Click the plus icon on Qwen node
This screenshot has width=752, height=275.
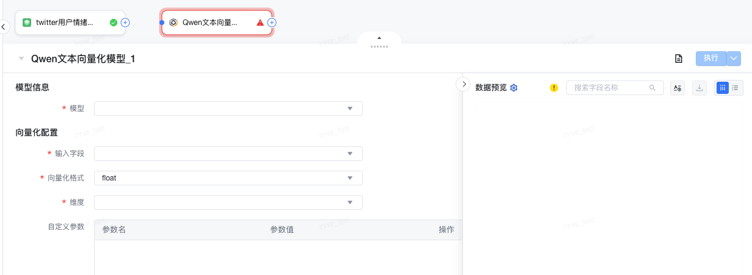click(272, 23)
